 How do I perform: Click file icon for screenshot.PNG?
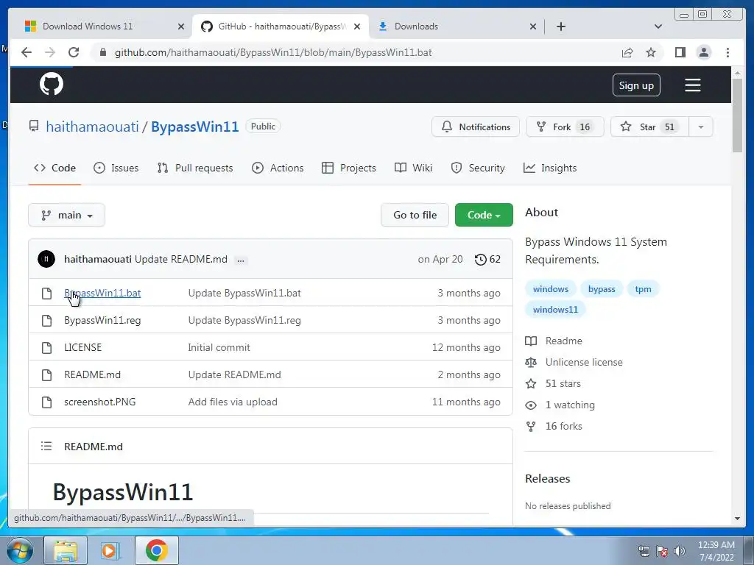coord(46,402)
